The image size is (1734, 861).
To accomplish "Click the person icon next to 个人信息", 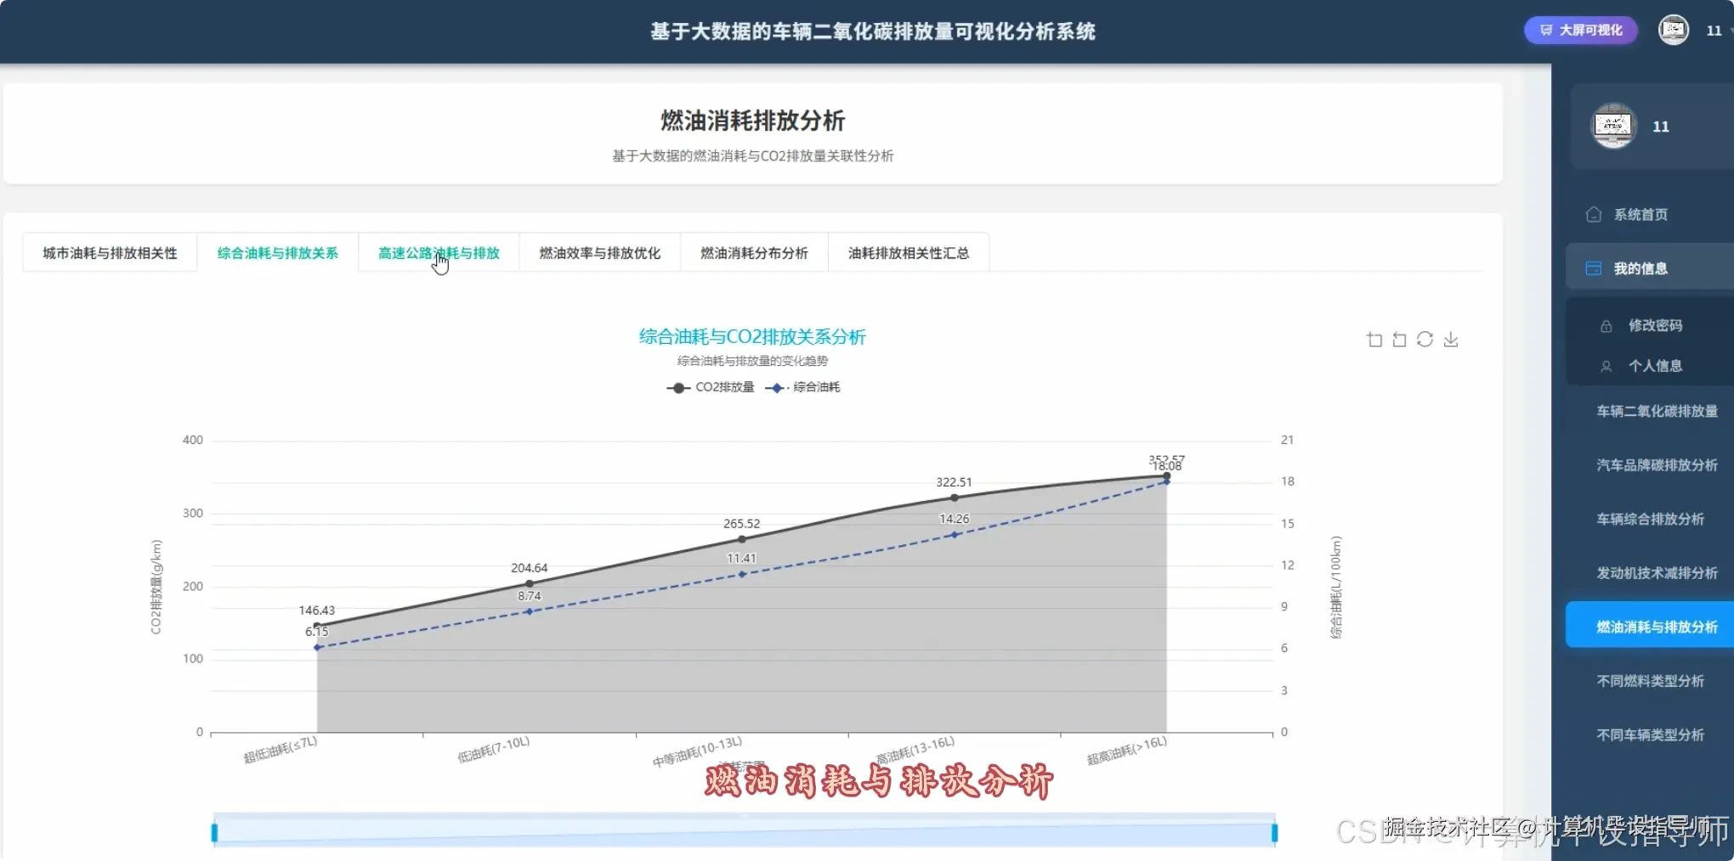I will (x=1606, y=366).
